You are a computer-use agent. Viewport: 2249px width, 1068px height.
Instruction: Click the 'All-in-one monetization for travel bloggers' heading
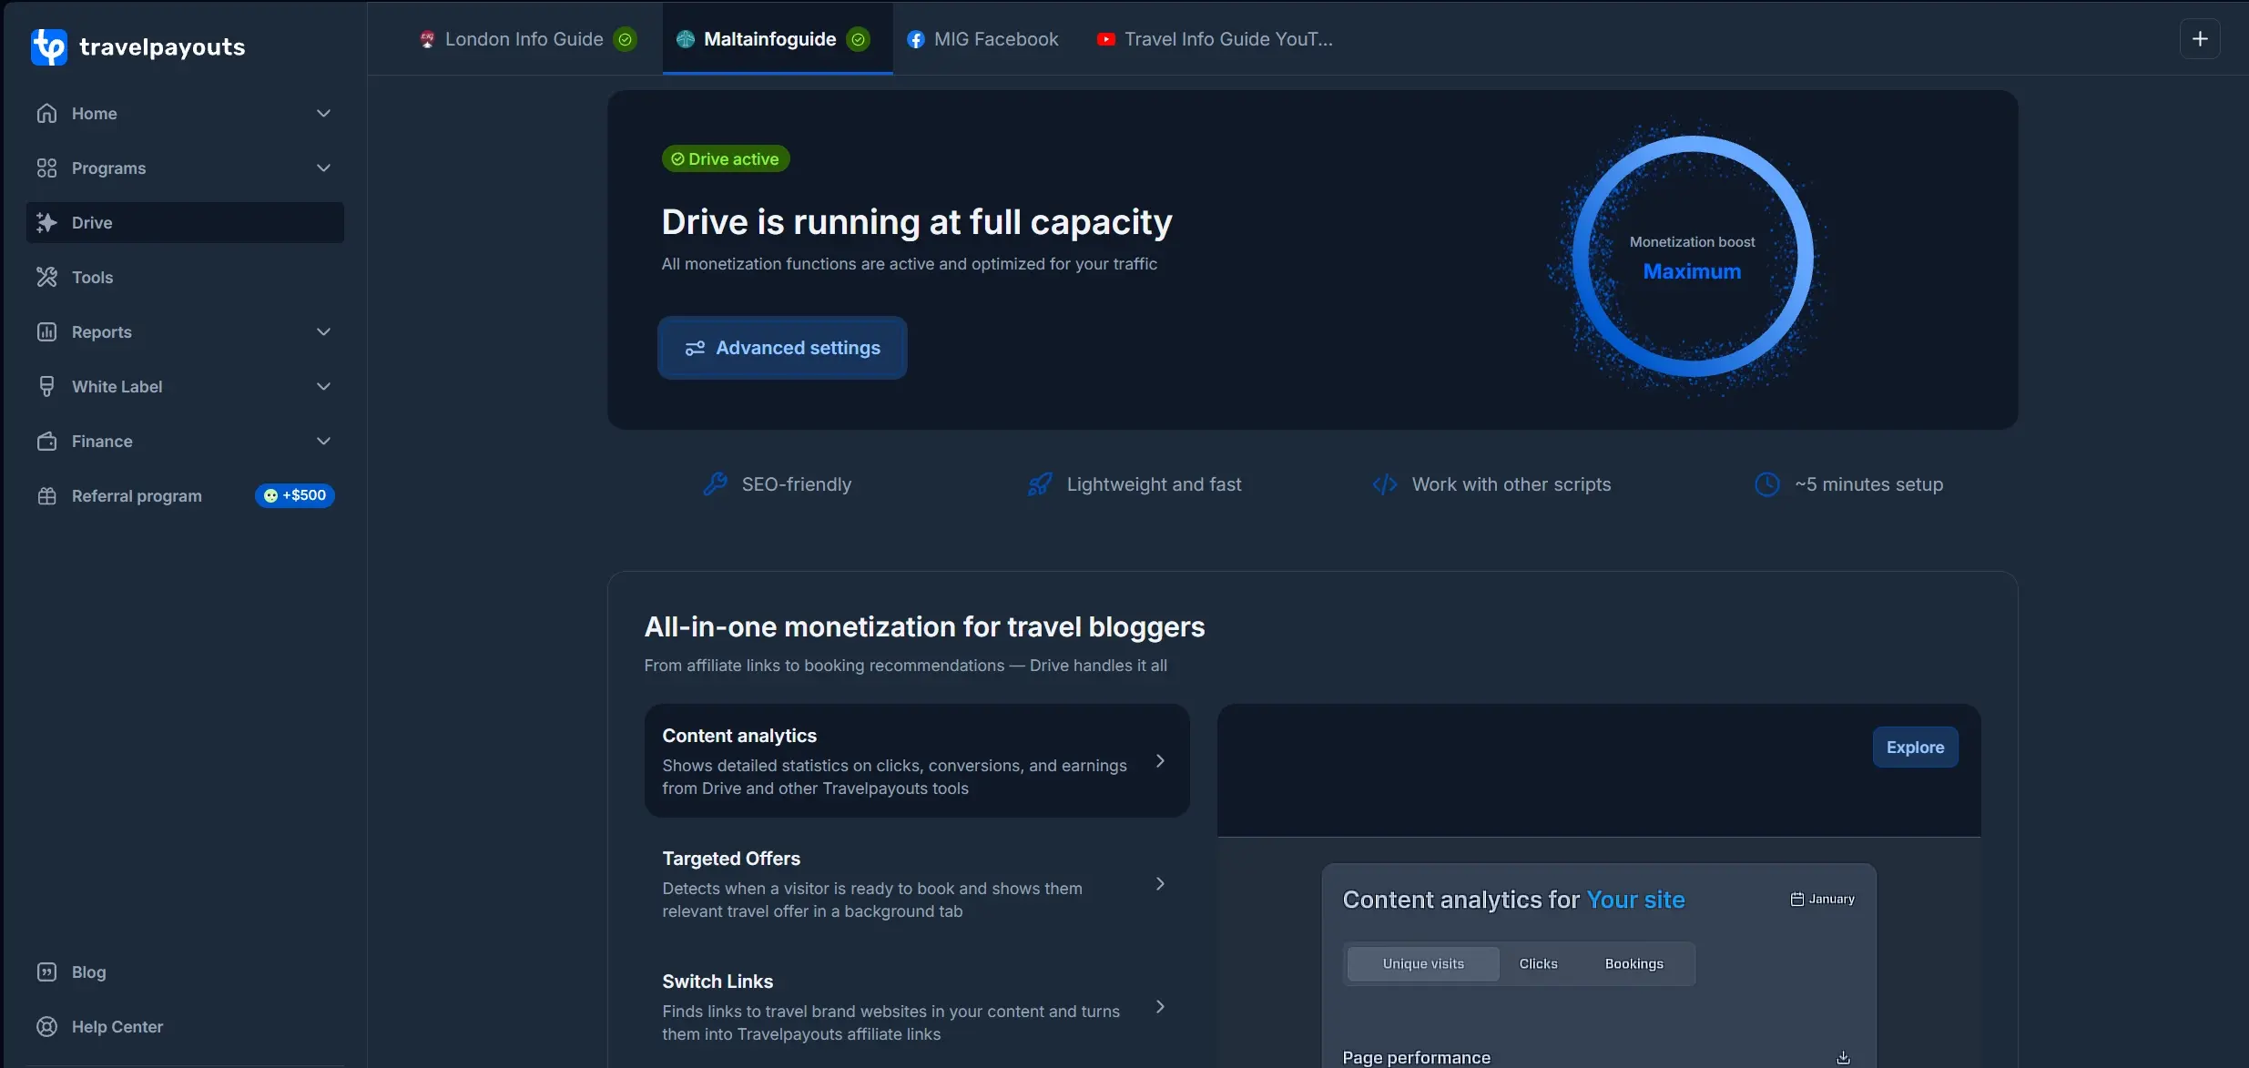[x=924, y=626]
